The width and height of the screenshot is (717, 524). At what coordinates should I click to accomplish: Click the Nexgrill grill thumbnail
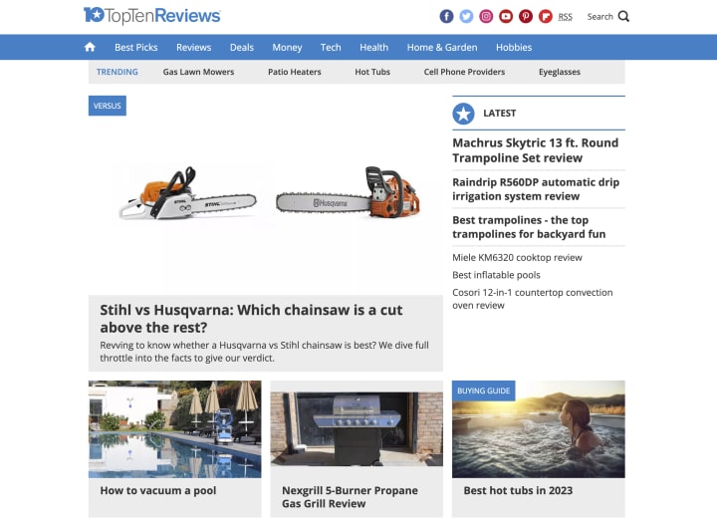coord(357,429)
